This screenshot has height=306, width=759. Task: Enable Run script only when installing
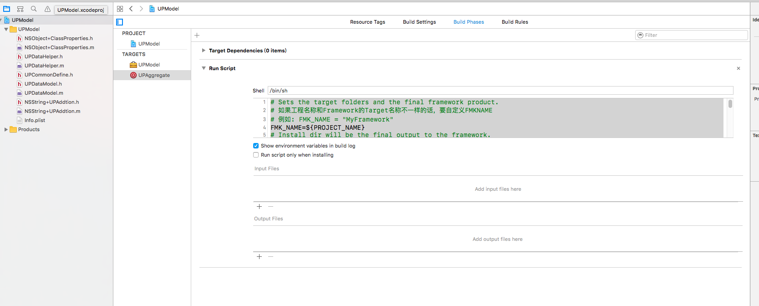[x=256, y=155]
